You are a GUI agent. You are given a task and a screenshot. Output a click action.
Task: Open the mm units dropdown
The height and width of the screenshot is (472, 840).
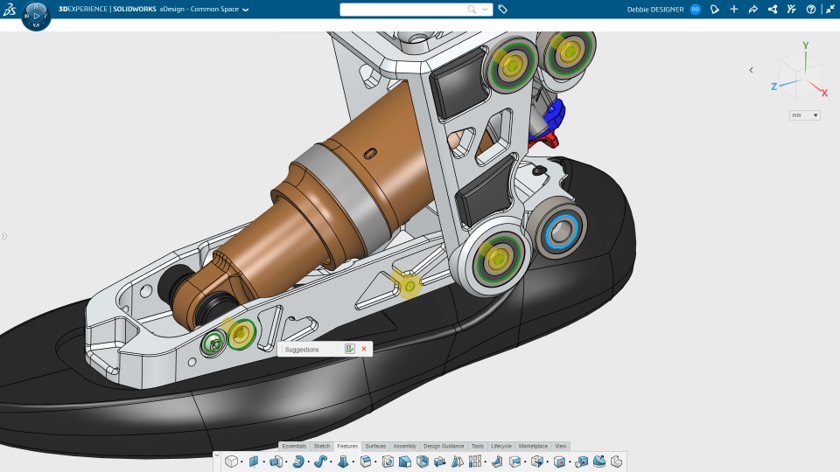pos(805,115)
